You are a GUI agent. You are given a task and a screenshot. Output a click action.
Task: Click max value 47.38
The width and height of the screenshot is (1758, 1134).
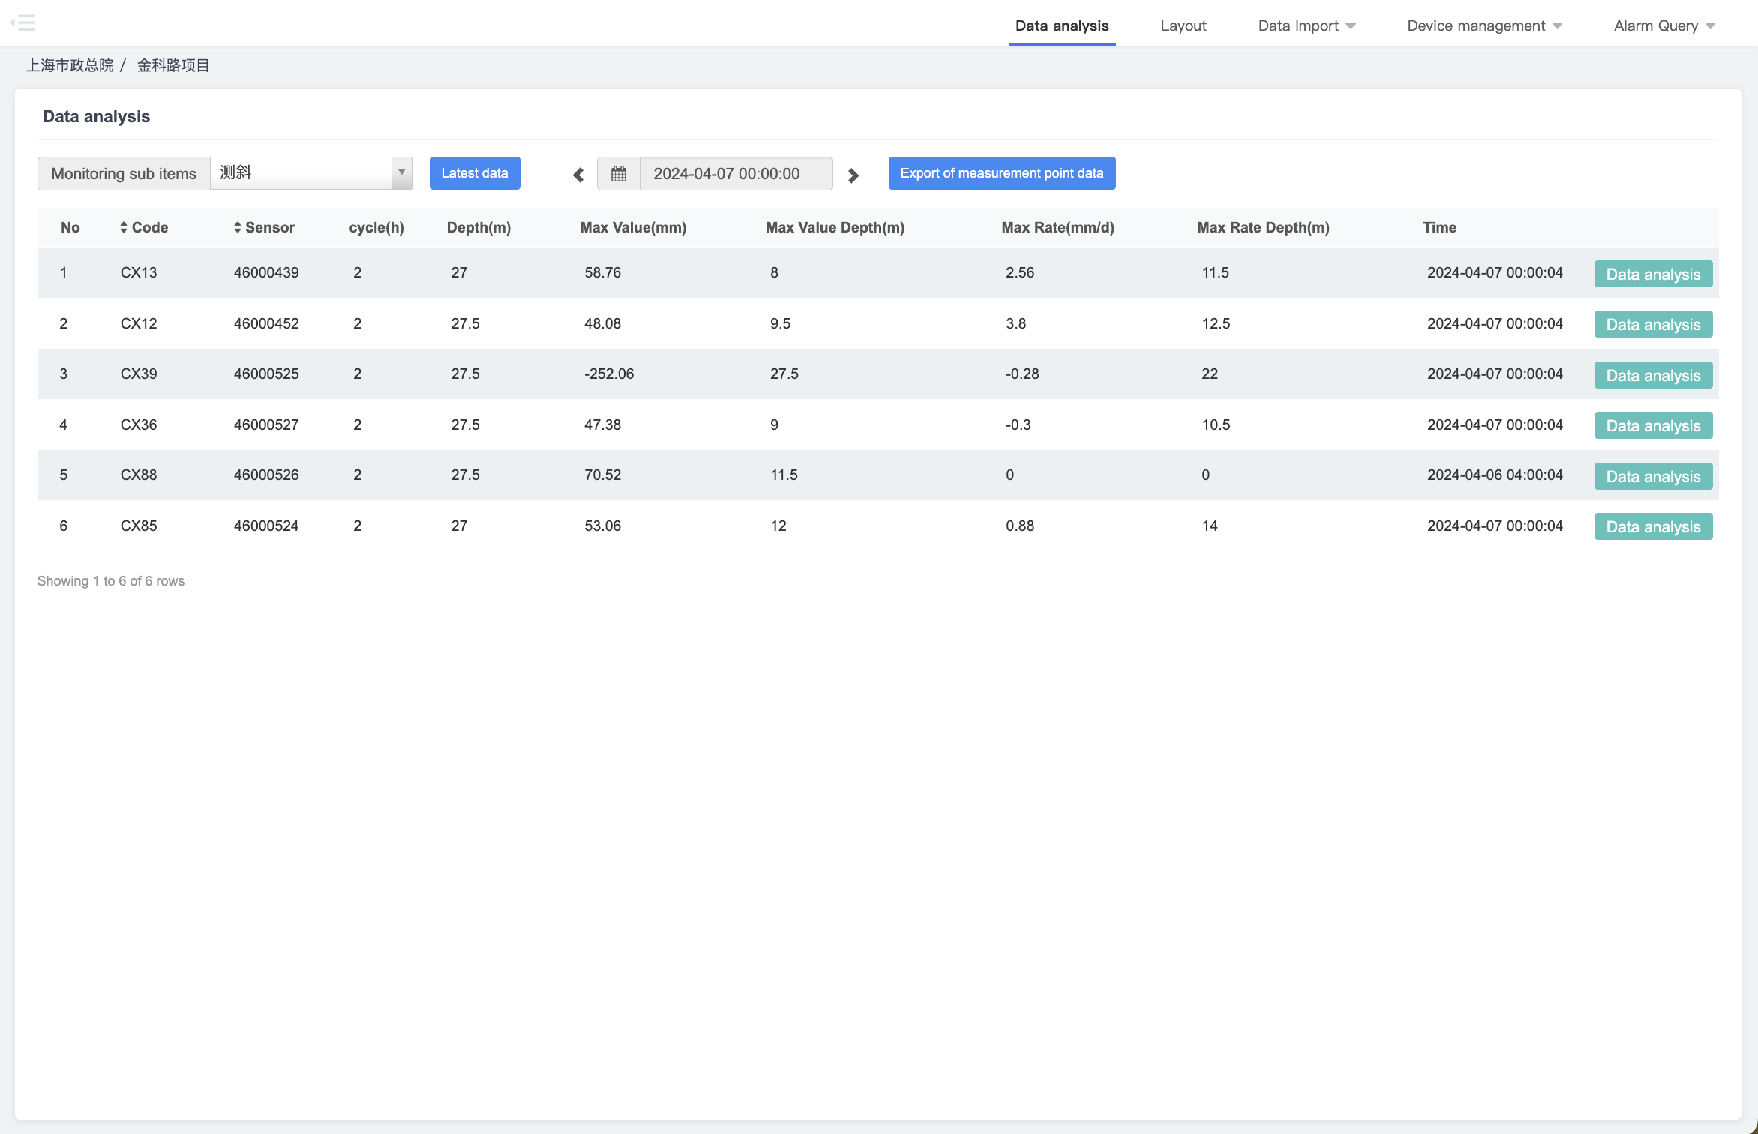pyautogui.click(x=602, y=424)
